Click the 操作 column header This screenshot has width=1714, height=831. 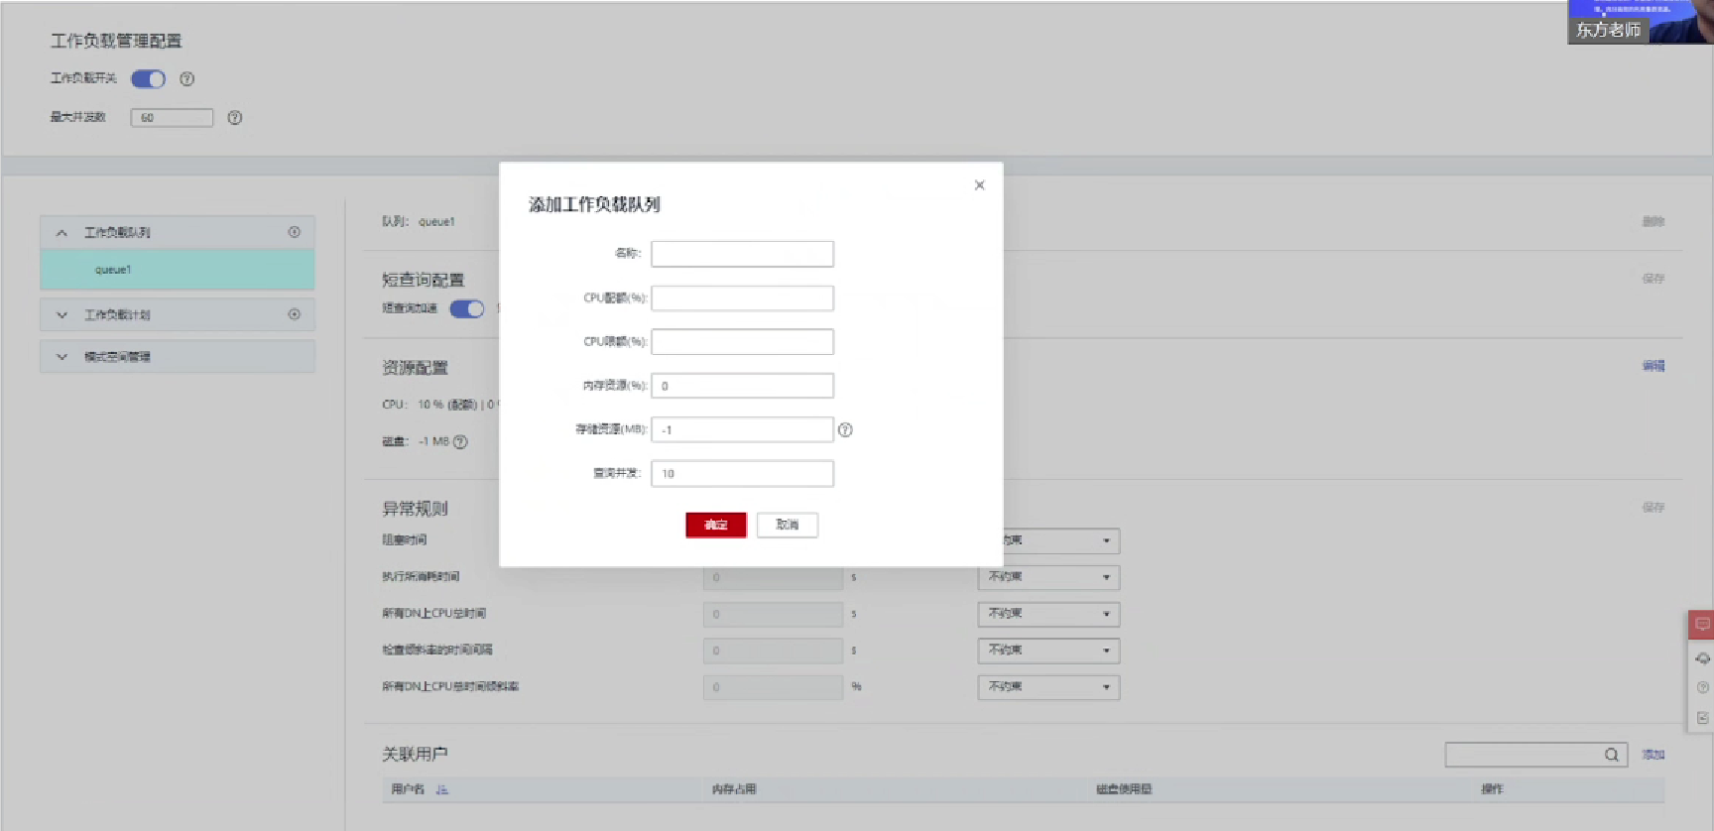1492,789
